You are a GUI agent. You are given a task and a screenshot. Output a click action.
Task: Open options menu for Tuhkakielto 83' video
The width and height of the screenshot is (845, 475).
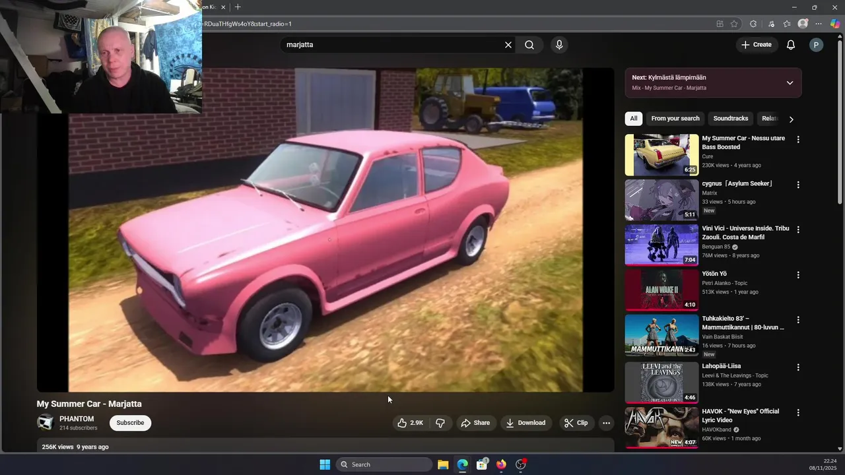(798, 320)
